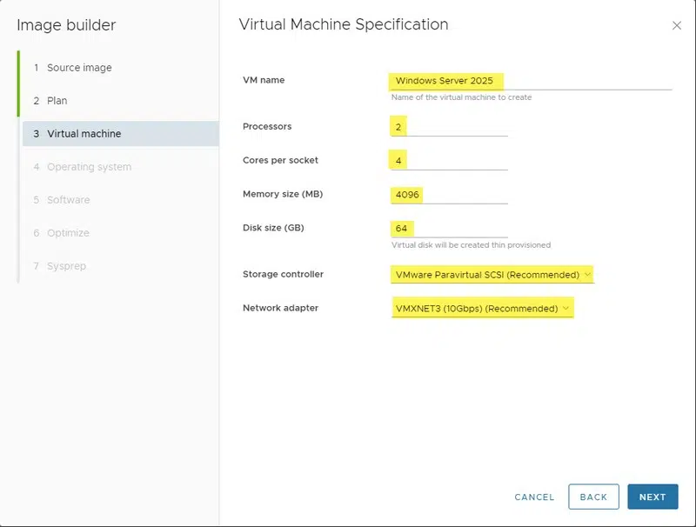Click the BACK button
The width and height of the screenshot is (696, 527).
[x=593, y=497]
